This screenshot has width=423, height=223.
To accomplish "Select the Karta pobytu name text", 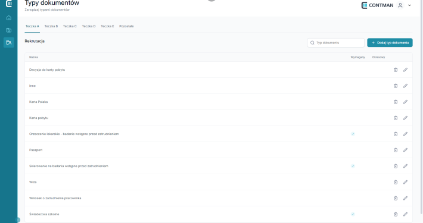I will tap(39, 118).
